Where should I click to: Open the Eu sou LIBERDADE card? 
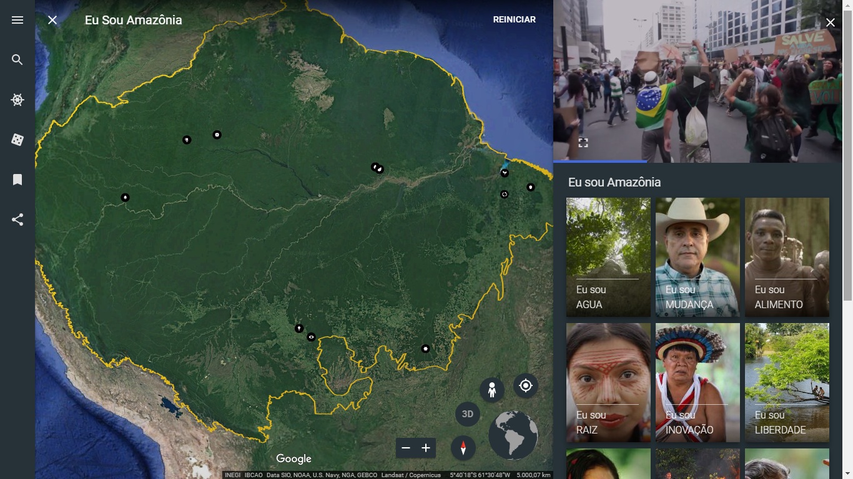(x=787, y=382)
